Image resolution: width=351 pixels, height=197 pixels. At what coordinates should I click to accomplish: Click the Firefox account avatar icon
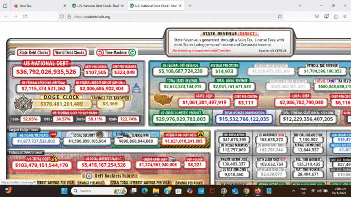(x=326, y=16)
